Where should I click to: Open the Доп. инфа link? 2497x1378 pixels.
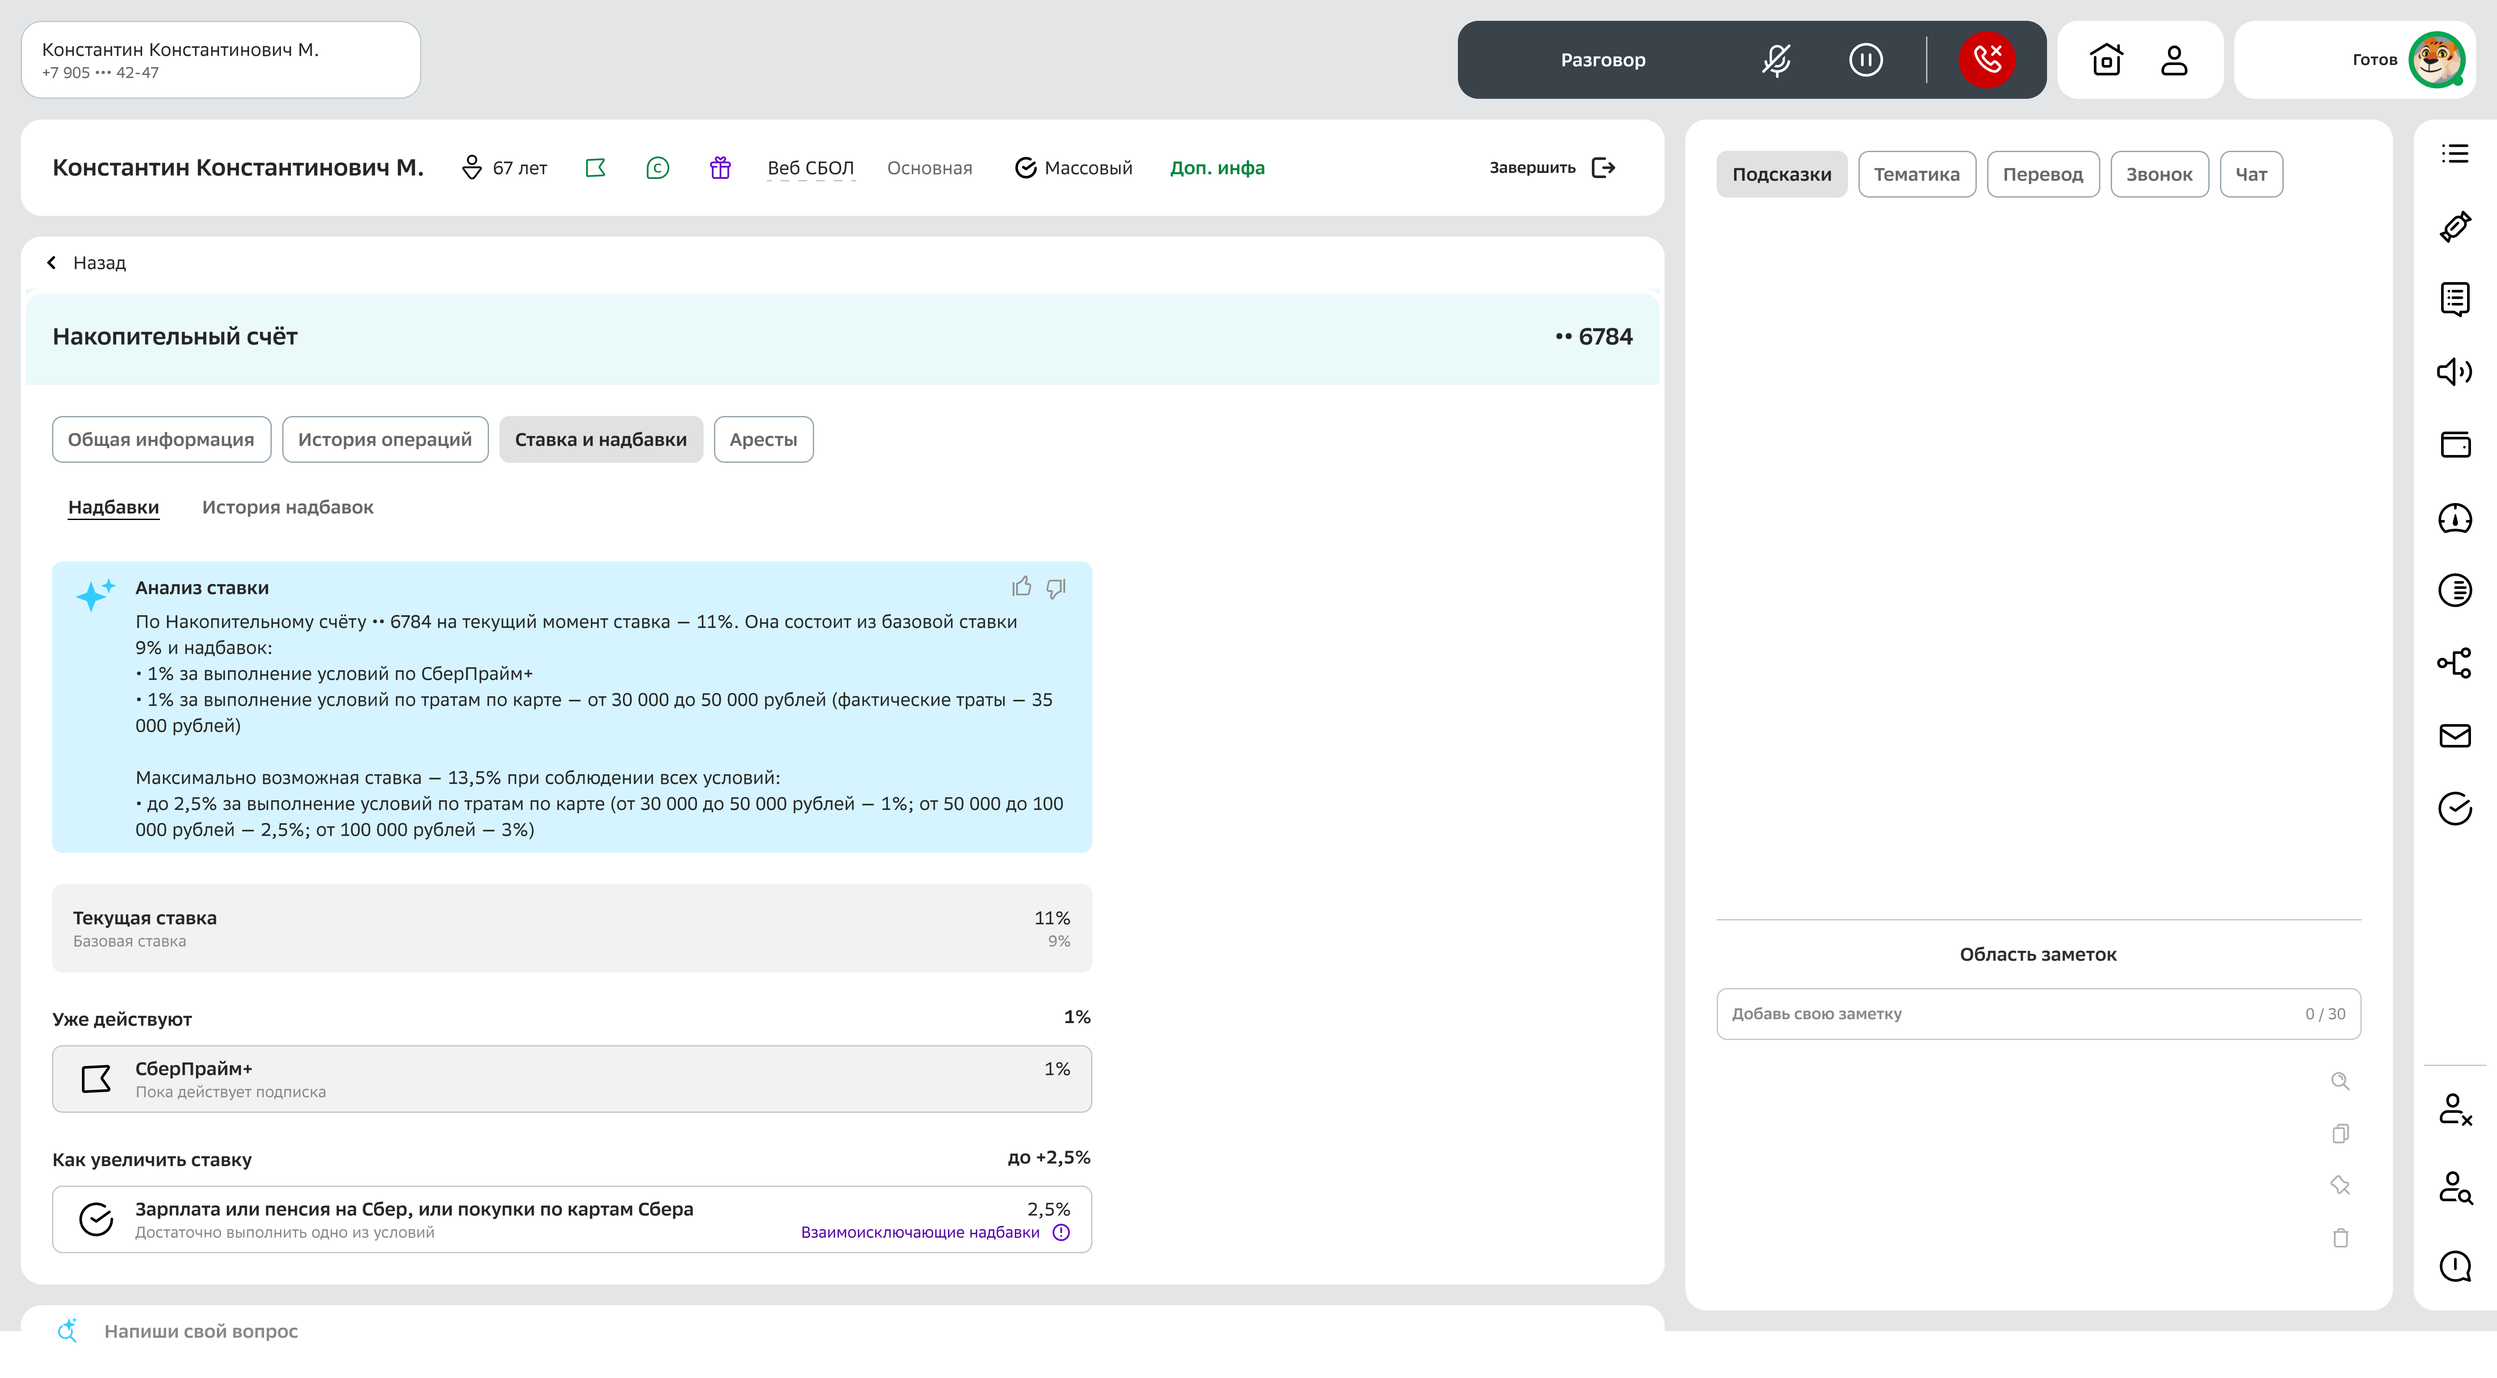[x=1216, y=168]
